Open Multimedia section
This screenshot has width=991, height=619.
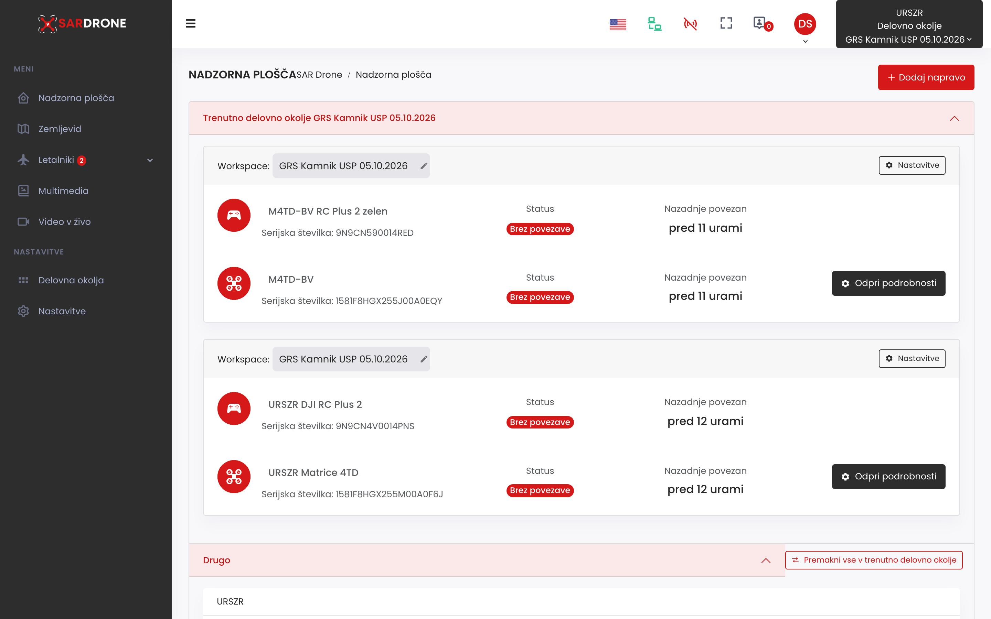63,191
